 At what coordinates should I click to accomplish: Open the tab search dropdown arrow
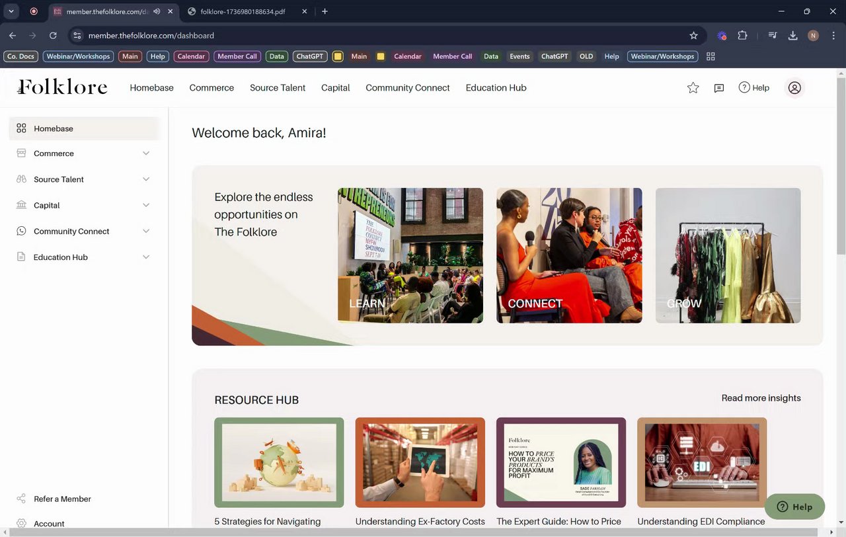pyautogui.click(x=11, y=11)
